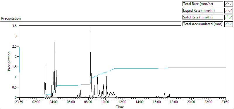Click the Total Rate line style icon
The height and width of the screenshot is (109, 234).
click(x=228, y=4)
